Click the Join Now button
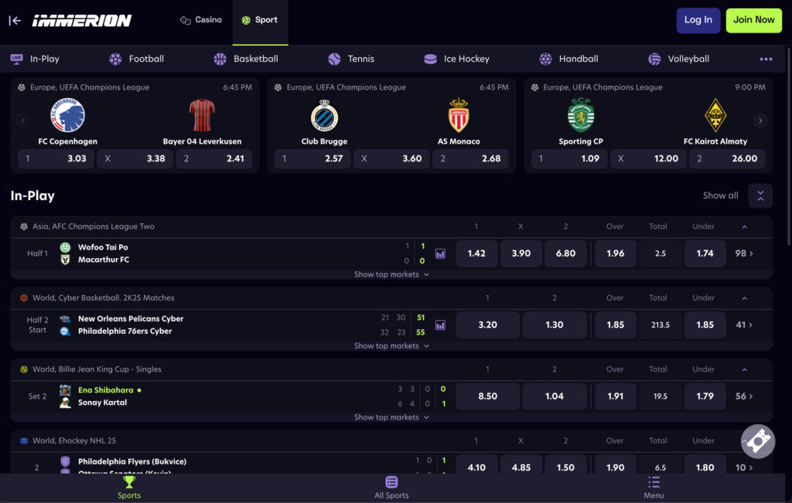The image size is (792, 503). (x=753, y=20)
